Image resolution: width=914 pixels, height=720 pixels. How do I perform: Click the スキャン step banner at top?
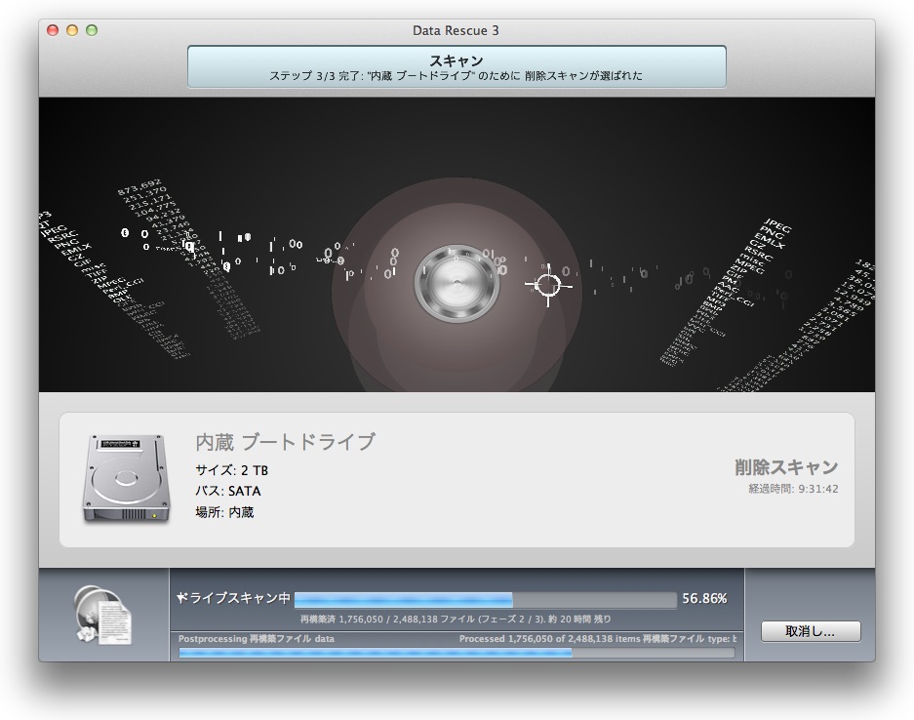[x=457, y=67]
